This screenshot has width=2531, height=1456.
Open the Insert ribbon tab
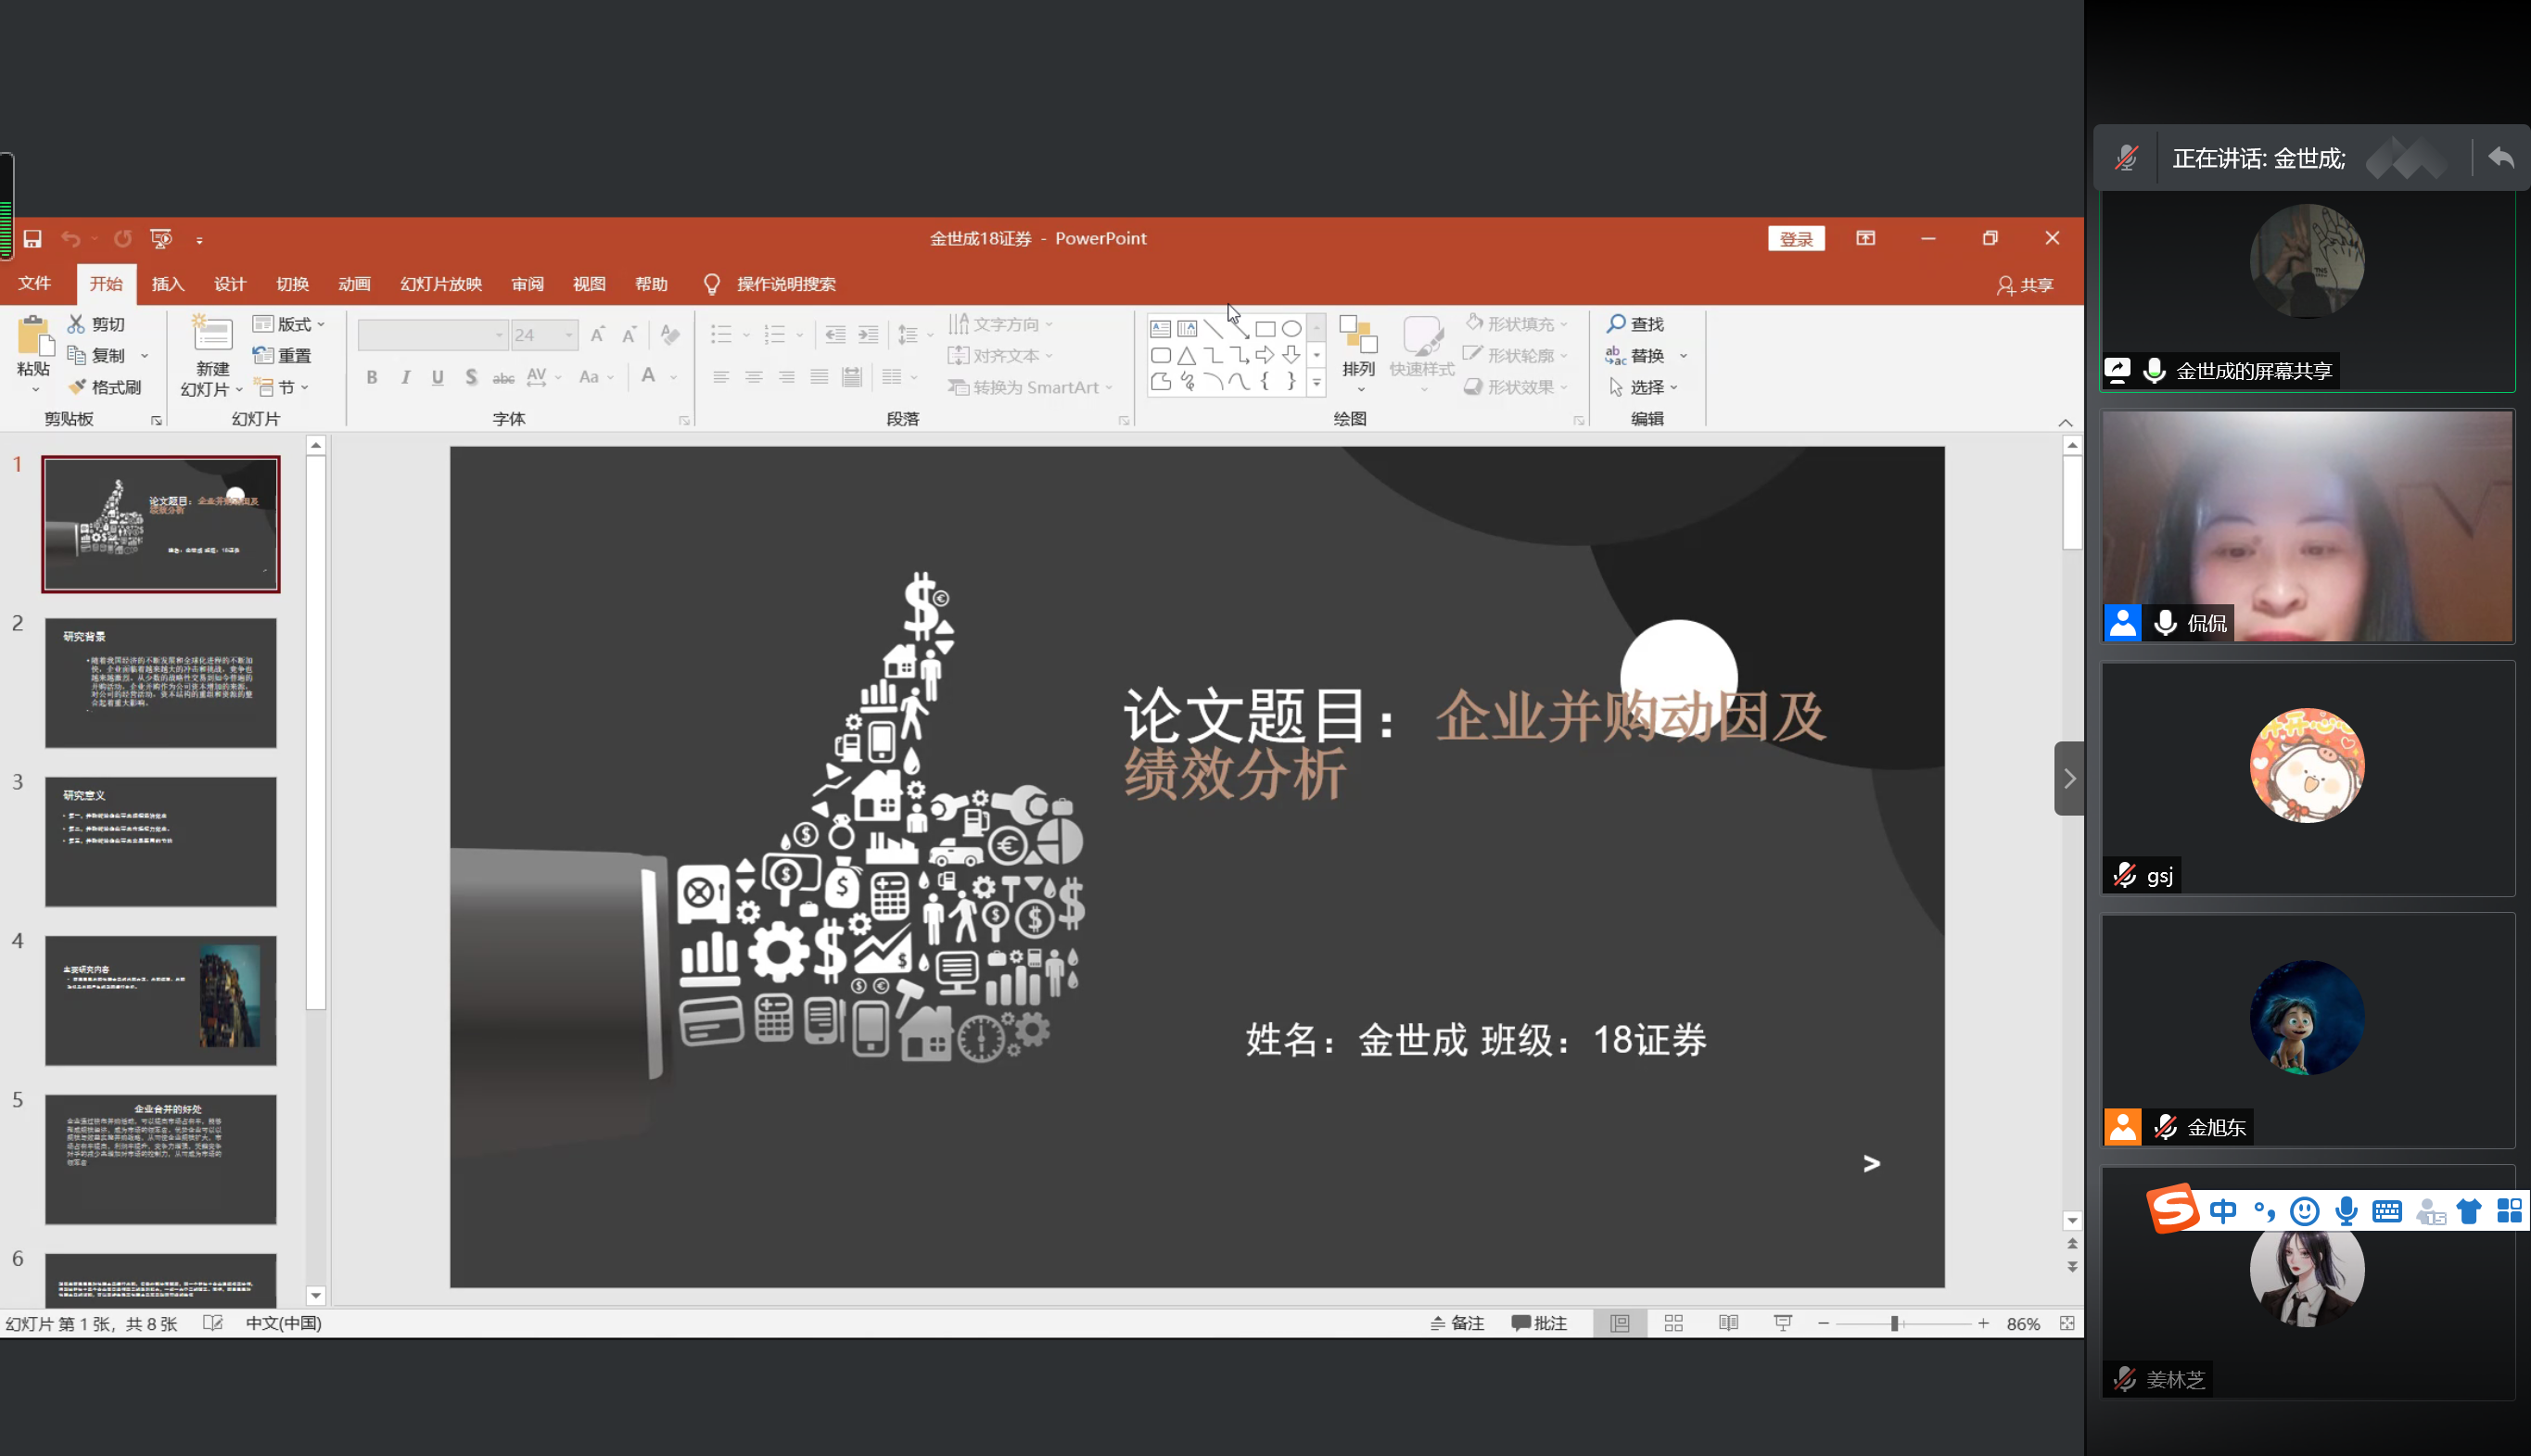coord(168,284)
